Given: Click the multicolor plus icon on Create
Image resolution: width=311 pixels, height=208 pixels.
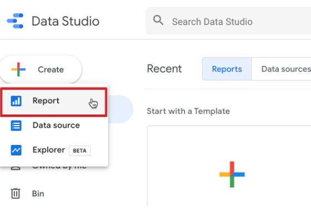Looking at the screenshot, I should 18,69.
